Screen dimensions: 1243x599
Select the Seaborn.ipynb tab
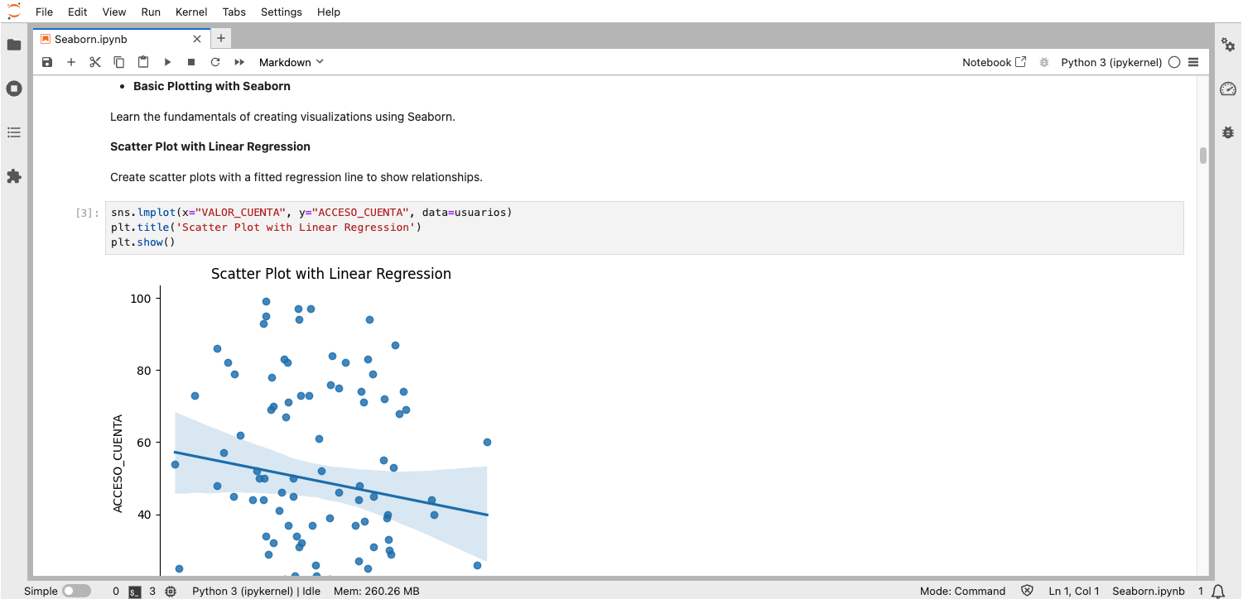(x=91, y=39)
